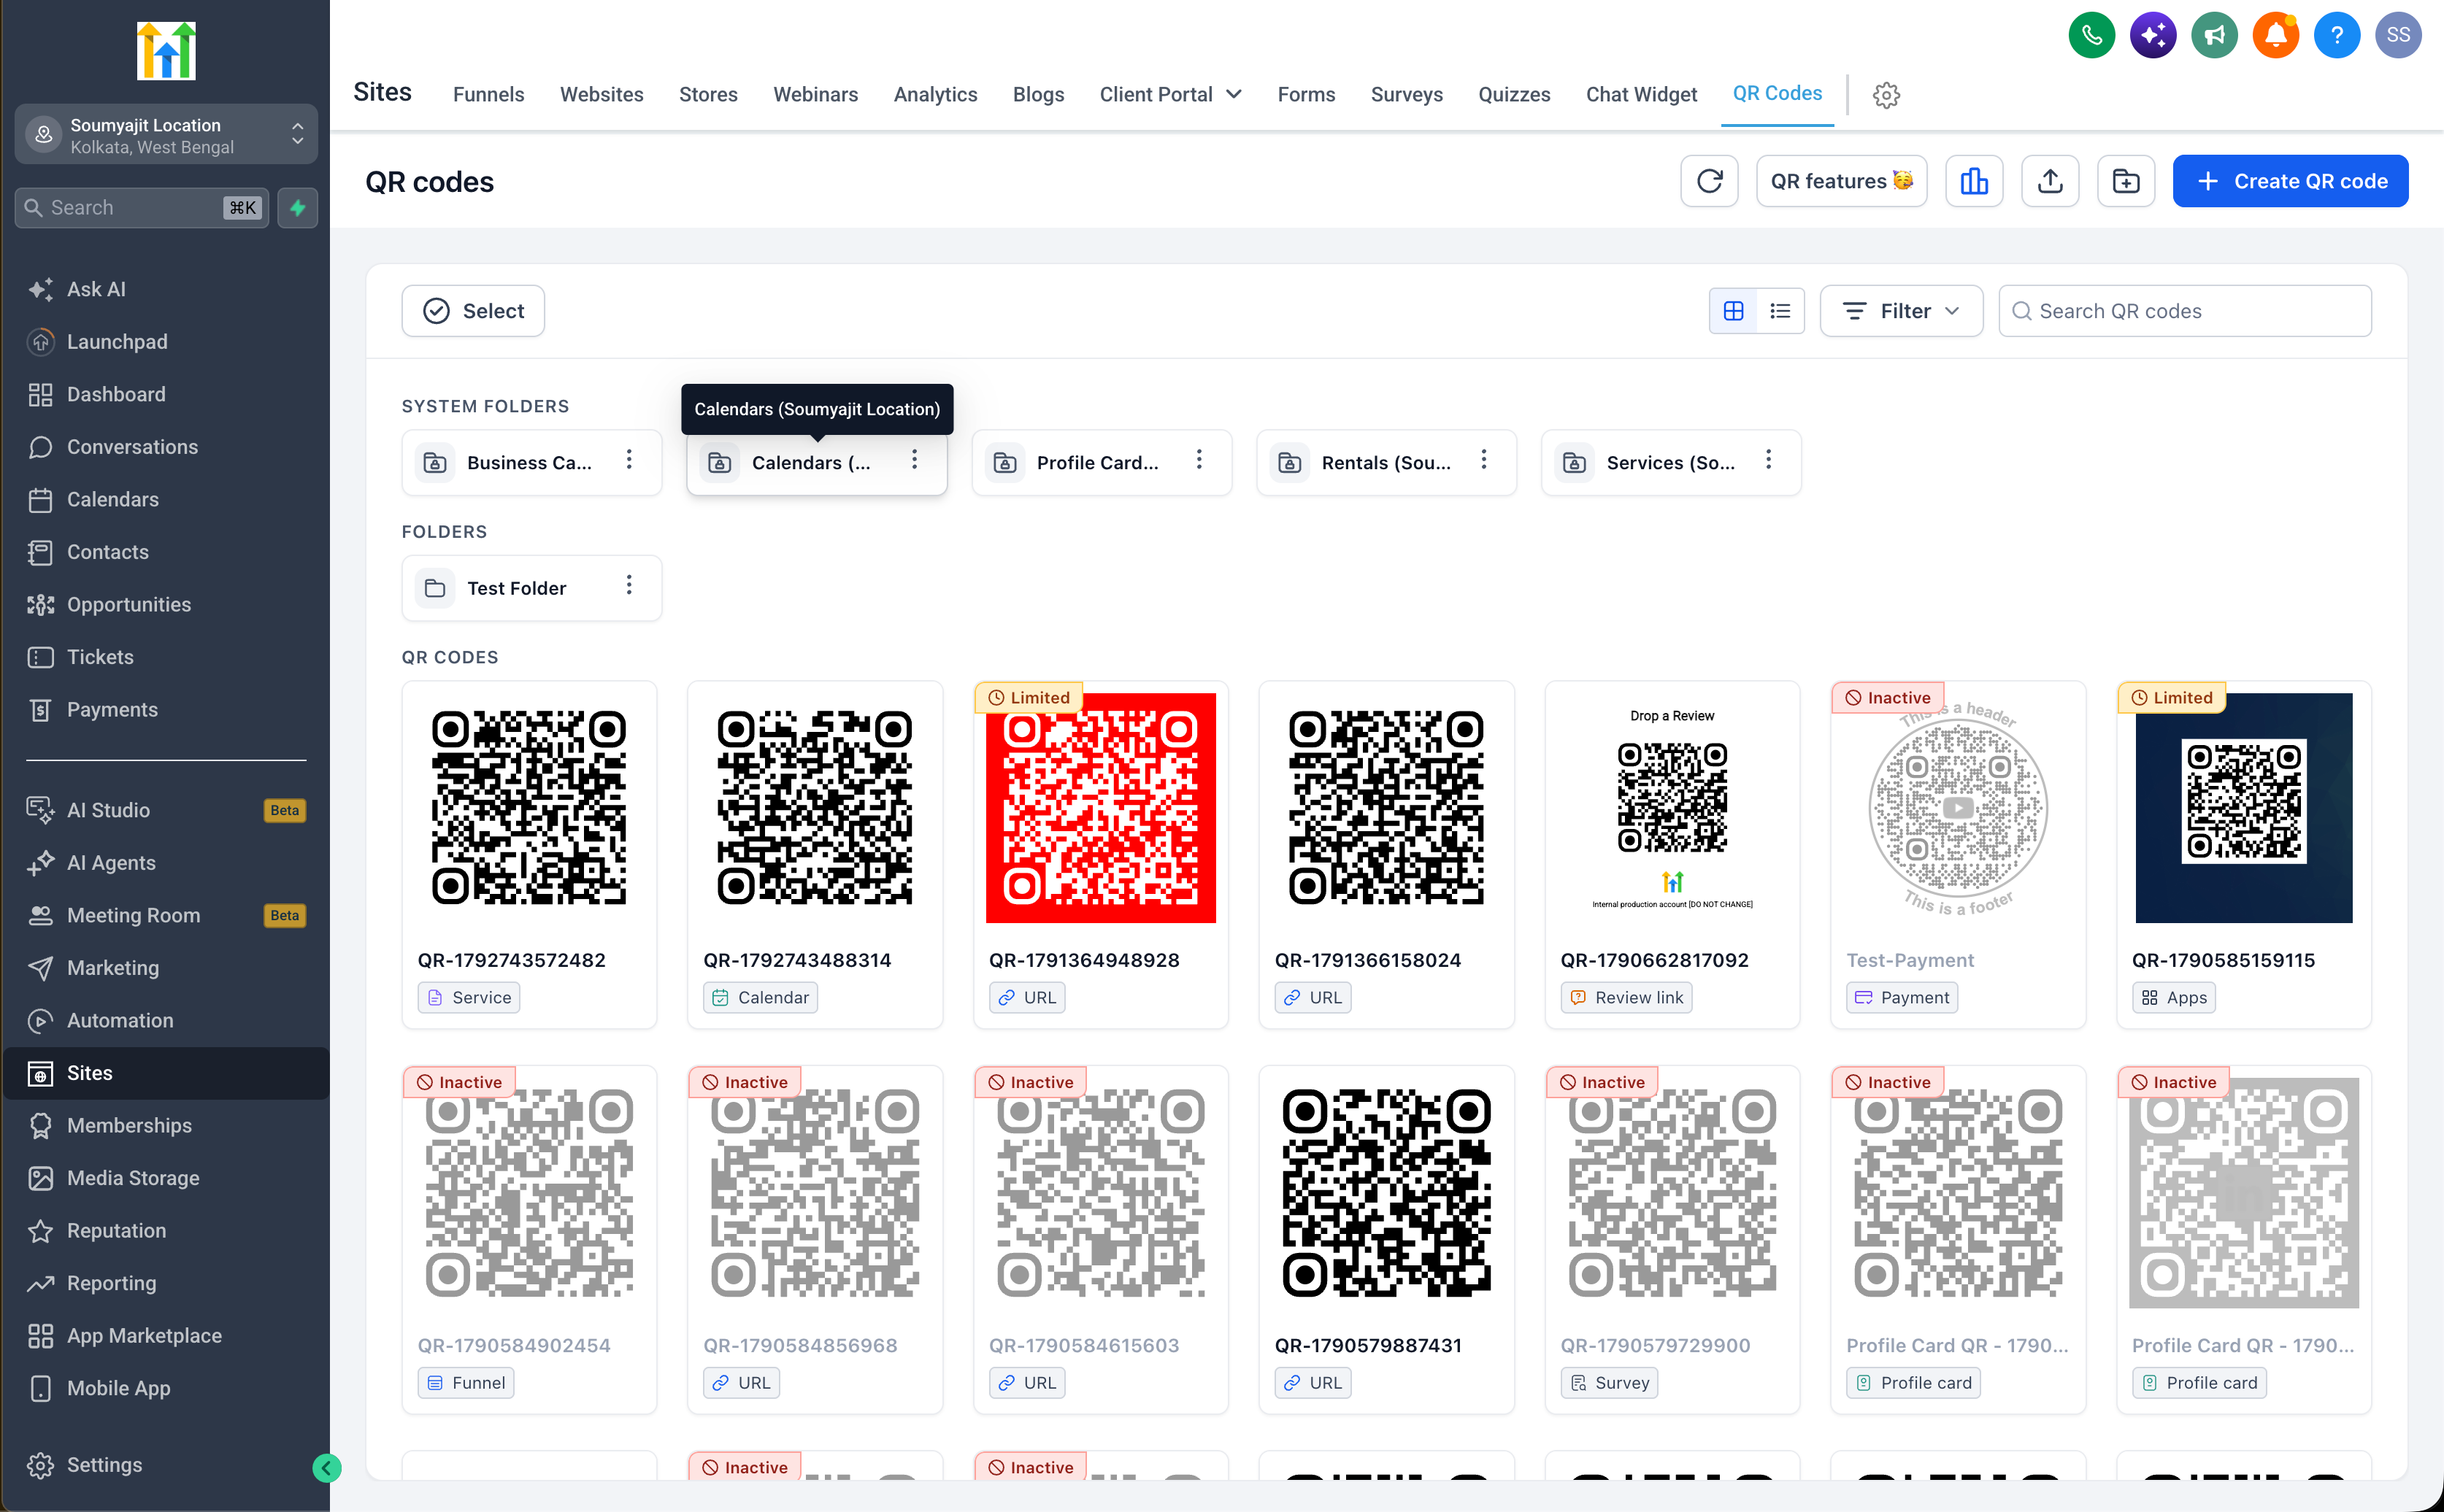Open options for Test Folder
The height and width of the screenshot is (1512, 2444).
(x=629, y=586)
